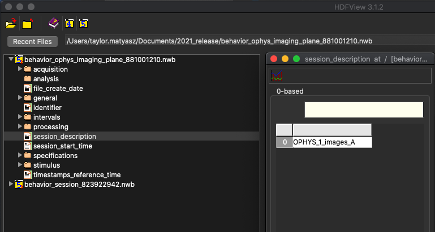This screenshot has height=232, width=435.
Task: Open HDF5 library version icon
Action: point(83,23)
